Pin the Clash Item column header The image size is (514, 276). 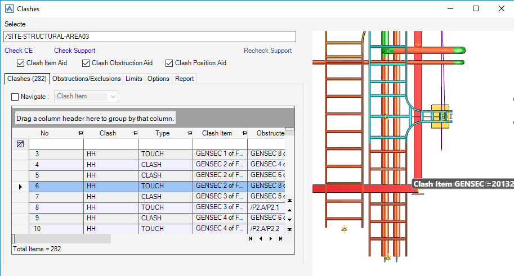point(244,133)
